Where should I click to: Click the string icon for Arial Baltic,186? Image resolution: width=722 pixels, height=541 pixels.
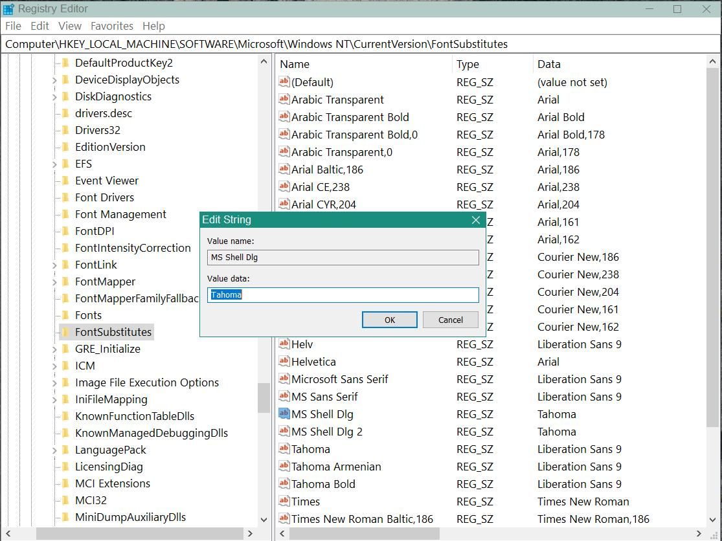(284, 170)
